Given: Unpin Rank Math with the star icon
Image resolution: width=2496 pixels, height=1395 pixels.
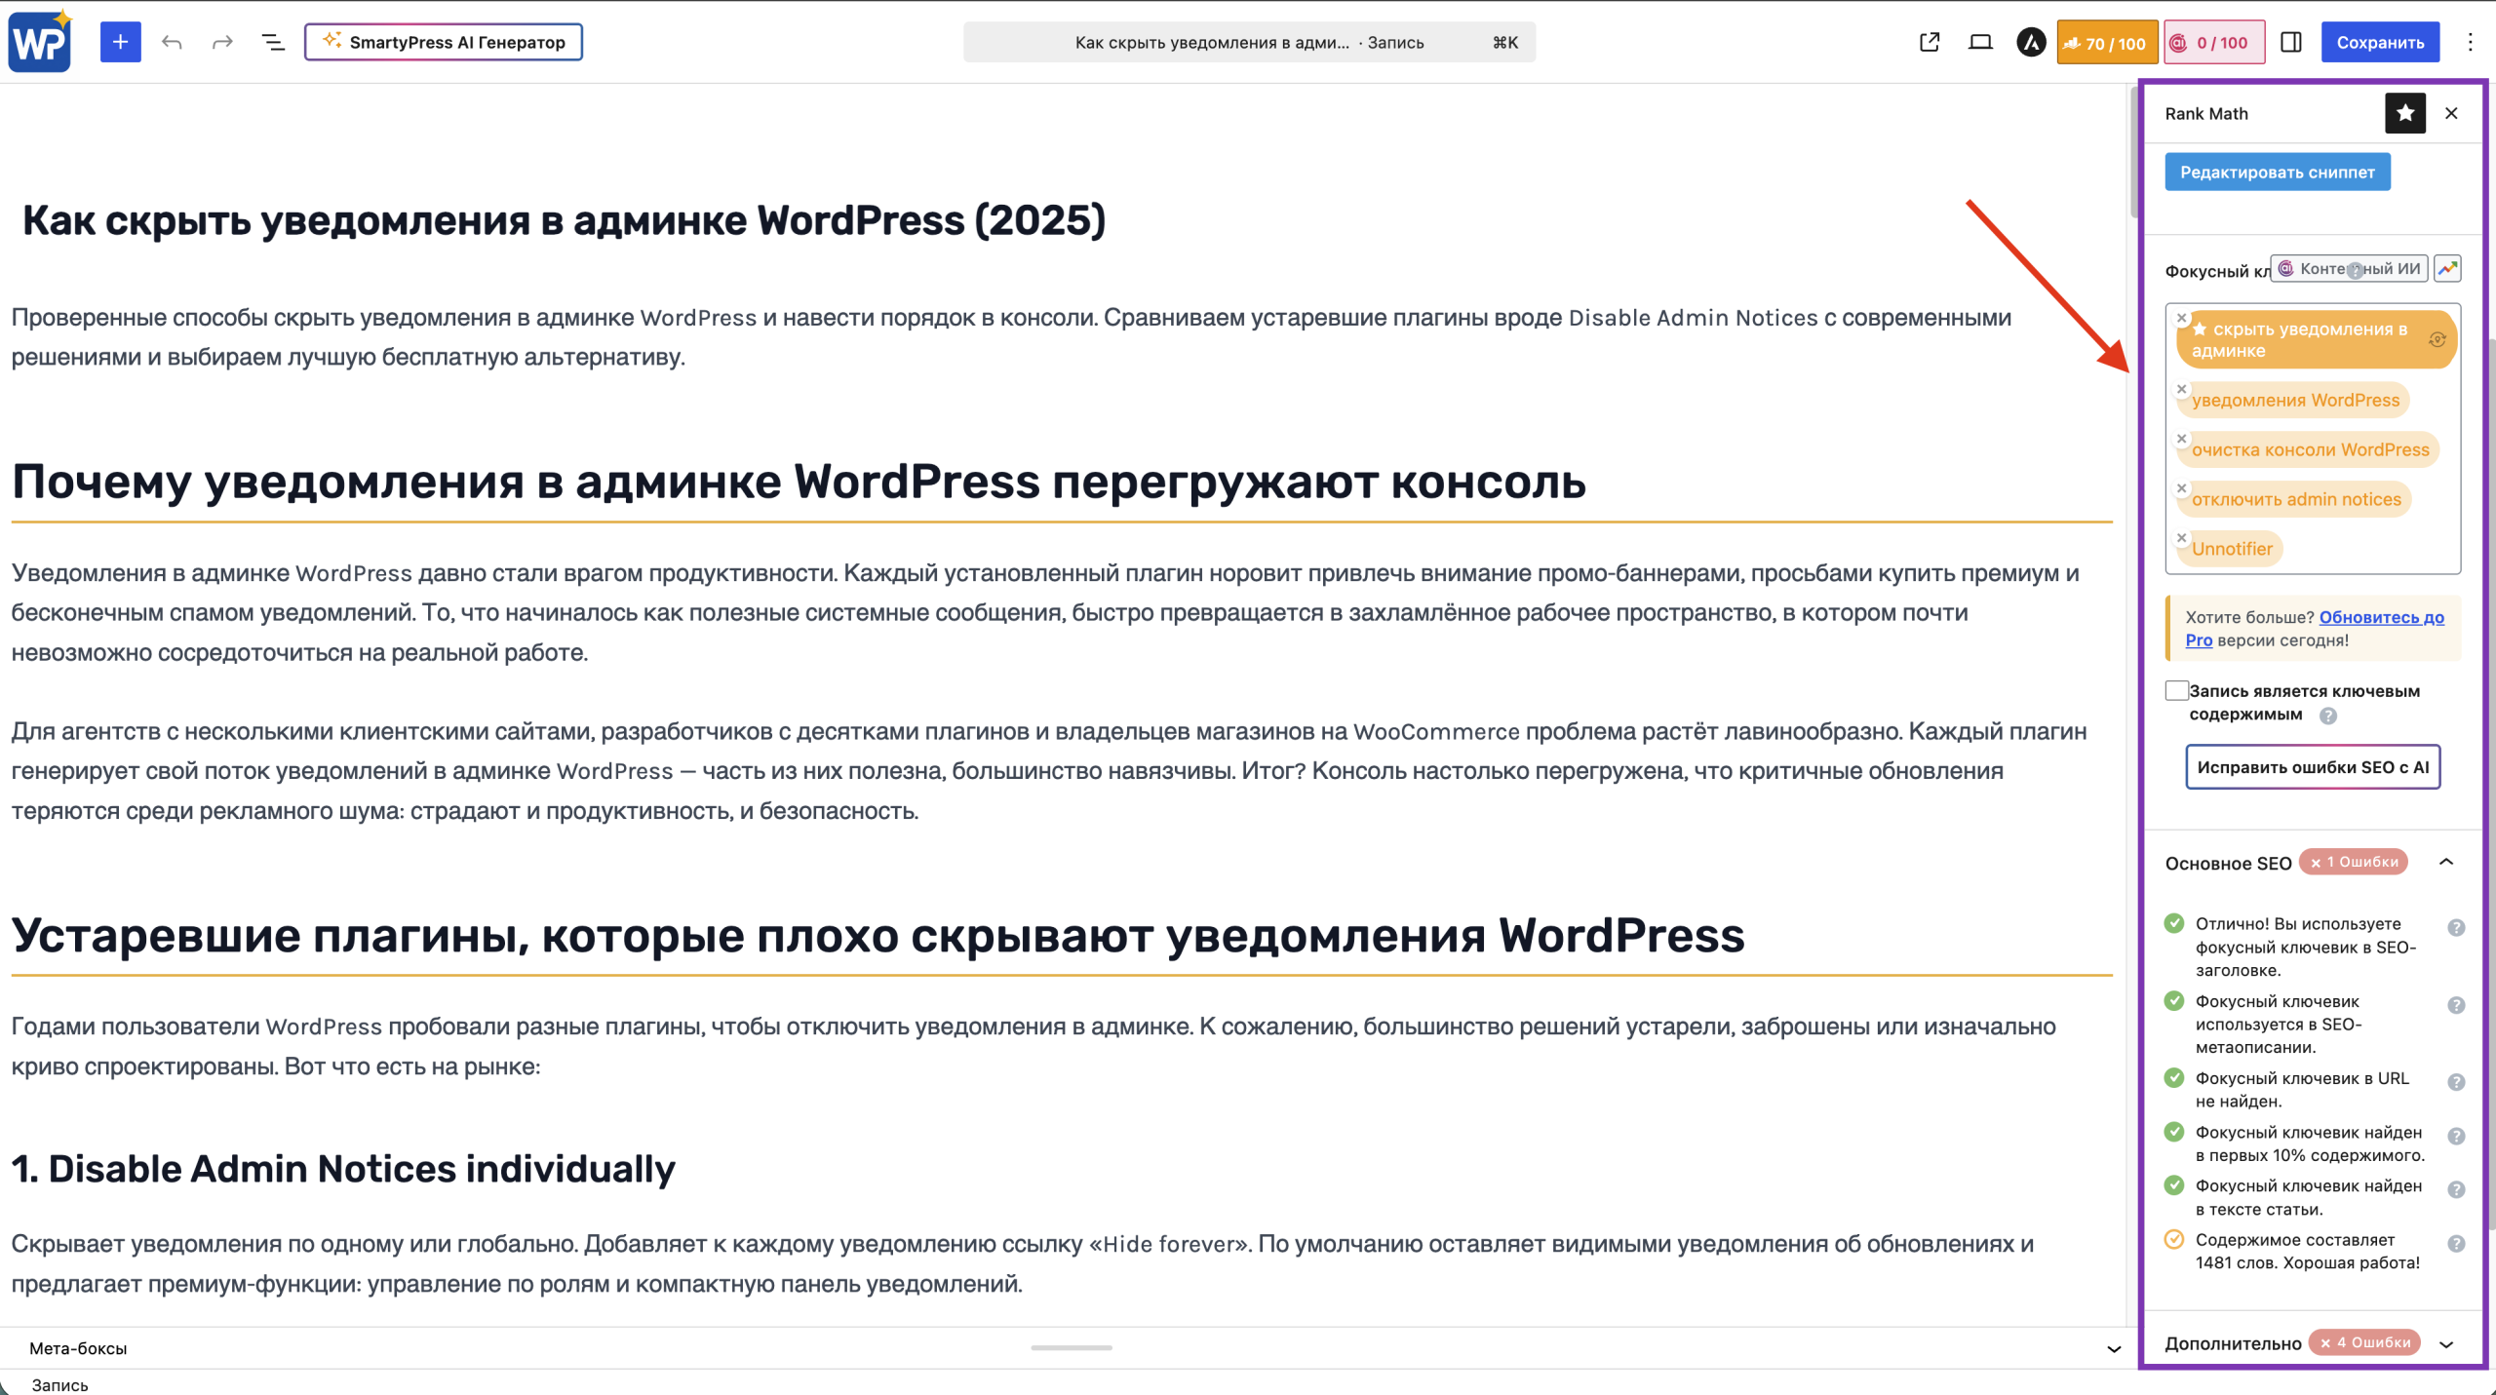Looking at the screenshot, I should point(2404,113).
